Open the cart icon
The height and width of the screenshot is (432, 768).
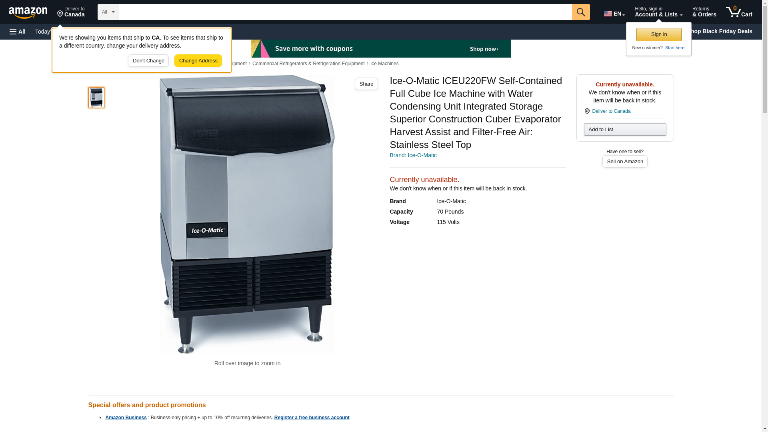tap(739, 12)
